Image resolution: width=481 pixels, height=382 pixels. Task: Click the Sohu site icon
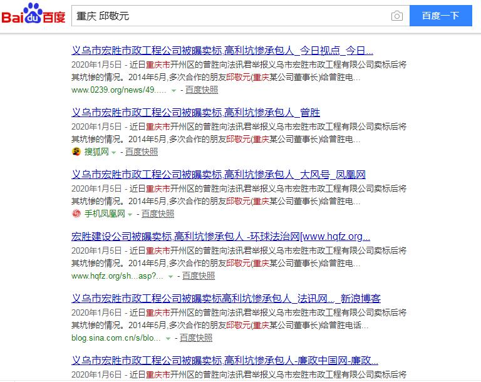click(76, 152)
